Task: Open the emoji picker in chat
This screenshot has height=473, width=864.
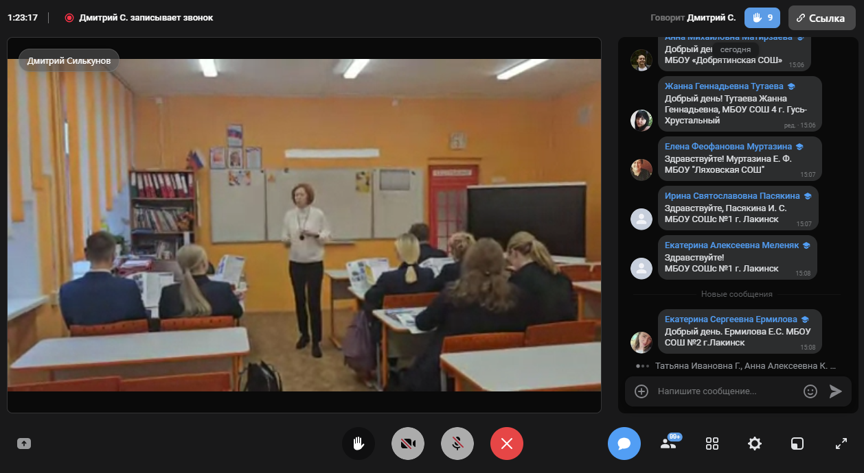Action: coord(810,391)
